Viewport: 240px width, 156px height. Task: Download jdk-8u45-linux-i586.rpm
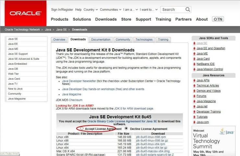(151, 137)
